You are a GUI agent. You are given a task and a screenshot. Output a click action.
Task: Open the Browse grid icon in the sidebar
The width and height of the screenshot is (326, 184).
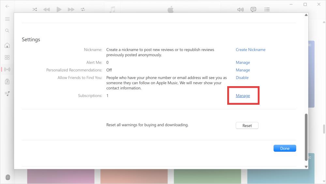(7, 57)
